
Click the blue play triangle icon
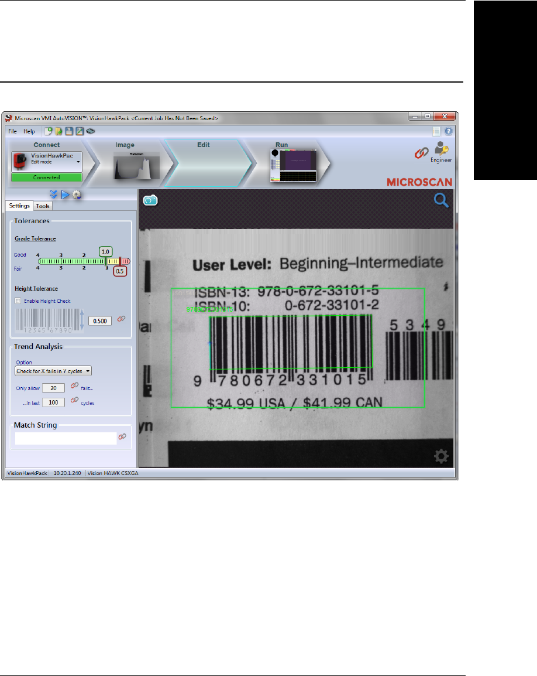click(65, 195)
